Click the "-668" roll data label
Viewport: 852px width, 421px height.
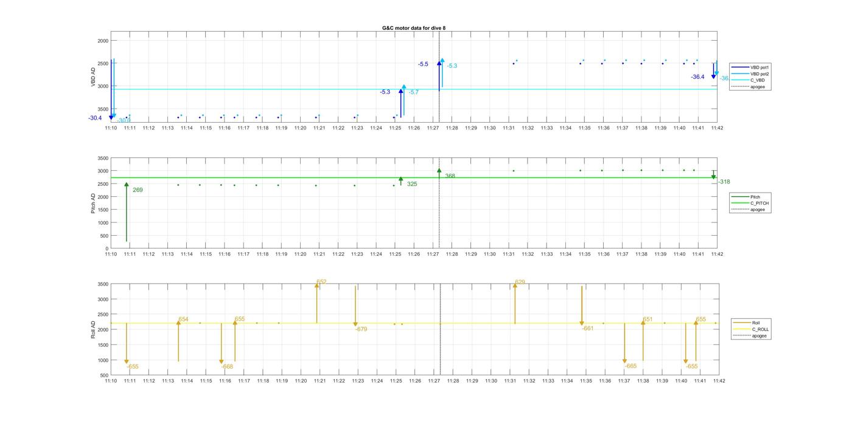click(x=227, y=367)
